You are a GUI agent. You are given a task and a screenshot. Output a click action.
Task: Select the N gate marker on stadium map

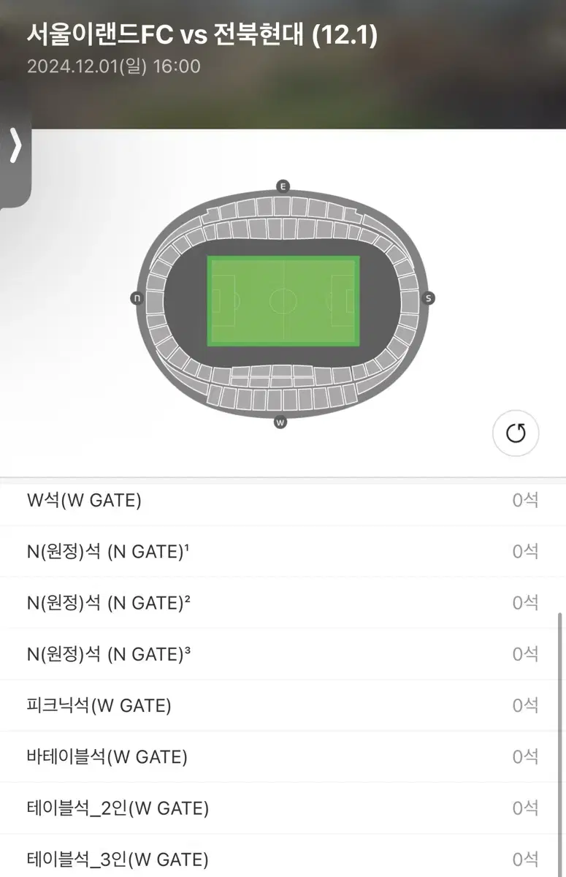click(137, 298)
